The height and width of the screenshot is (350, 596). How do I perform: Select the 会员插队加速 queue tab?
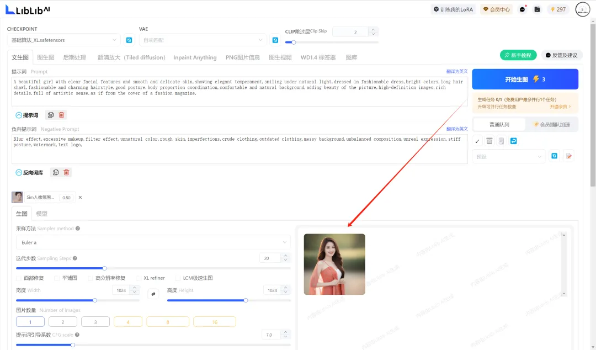(x=551, y=124)
